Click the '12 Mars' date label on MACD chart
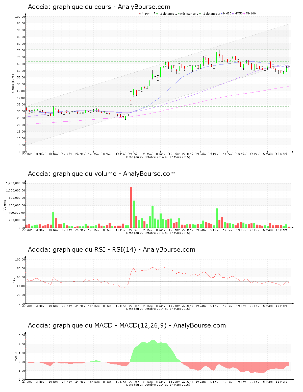Image resolution: width=303 pixels, height=392 pixels. (281, 382)
